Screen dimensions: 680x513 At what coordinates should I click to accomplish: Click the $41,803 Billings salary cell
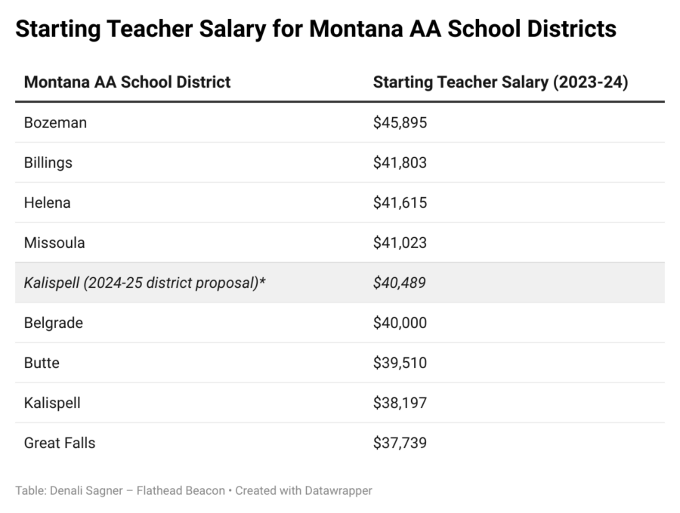coord(400,162)
